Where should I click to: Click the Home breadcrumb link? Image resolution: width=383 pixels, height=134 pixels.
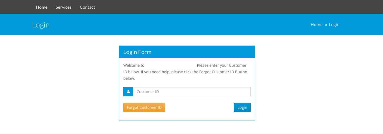coord(317,24)
